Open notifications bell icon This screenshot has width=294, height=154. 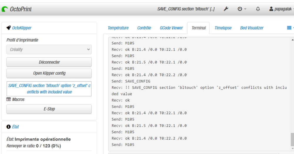tap(258, 9)
